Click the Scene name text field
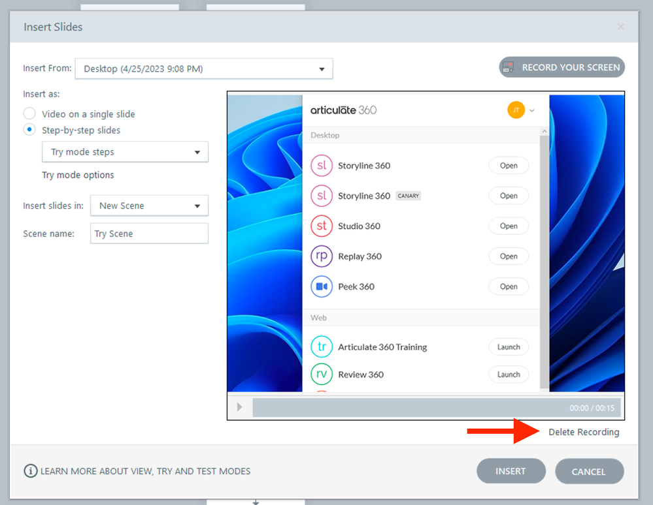653x505 pixels. click(x=149, y=234)
